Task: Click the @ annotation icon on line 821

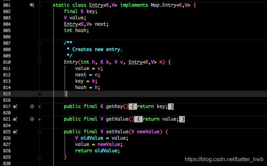Action: 32,119
